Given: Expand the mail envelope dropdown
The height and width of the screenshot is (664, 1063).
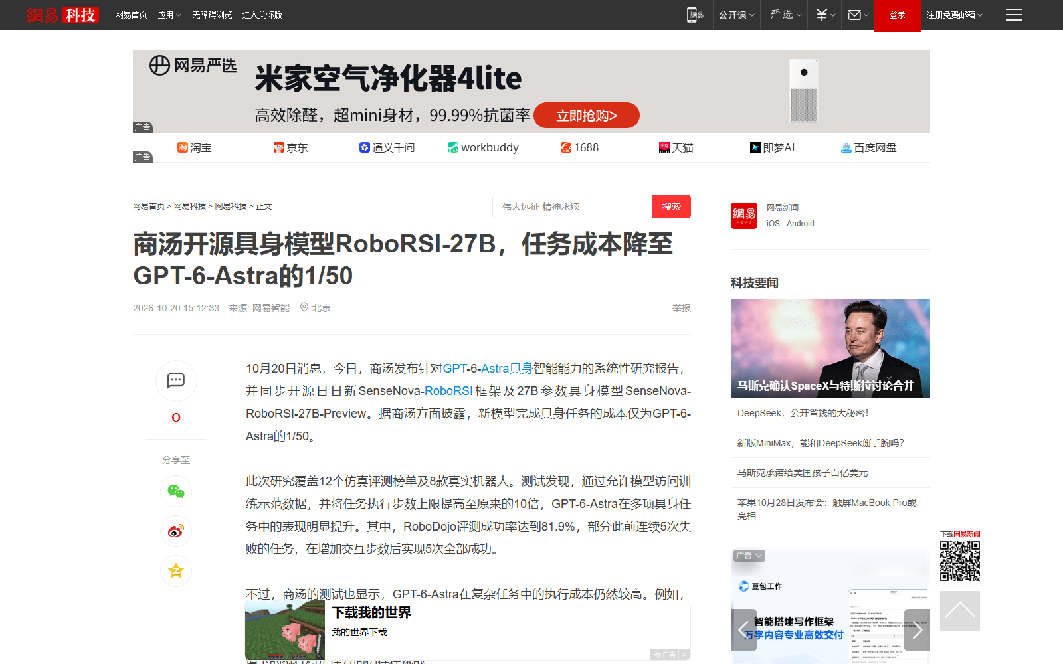Looking at the screenshot, I should tap(858, 15).
